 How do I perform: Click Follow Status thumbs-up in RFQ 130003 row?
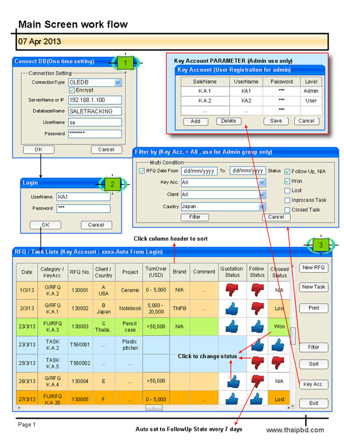pyautogui.click(x=257, y=326)
